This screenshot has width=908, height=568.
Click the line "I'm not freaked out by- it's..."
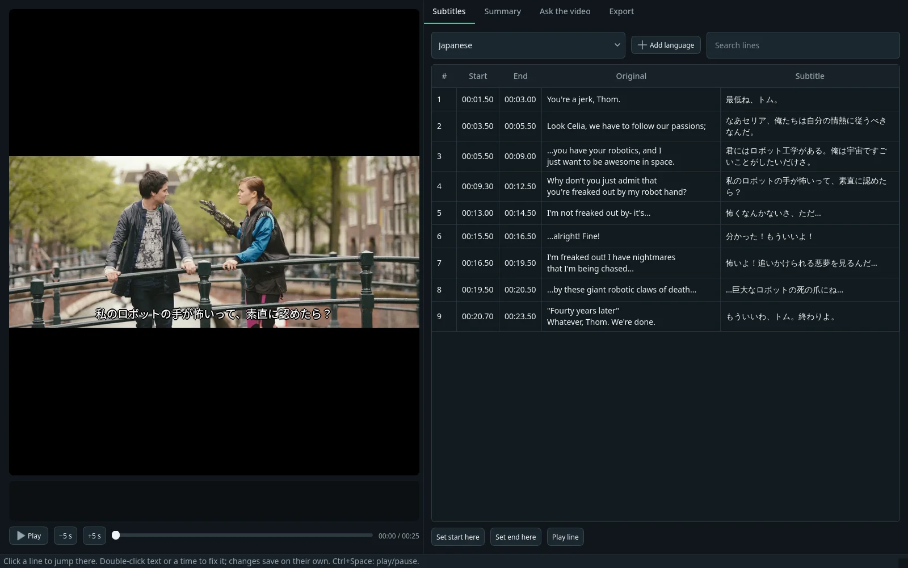(599, 213)
